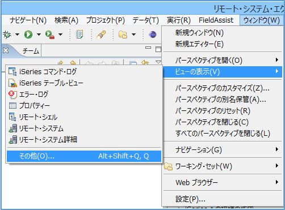Click the エラー・ログ red error icon
This screenshot has width=285, height=210.
pos(12,95)
